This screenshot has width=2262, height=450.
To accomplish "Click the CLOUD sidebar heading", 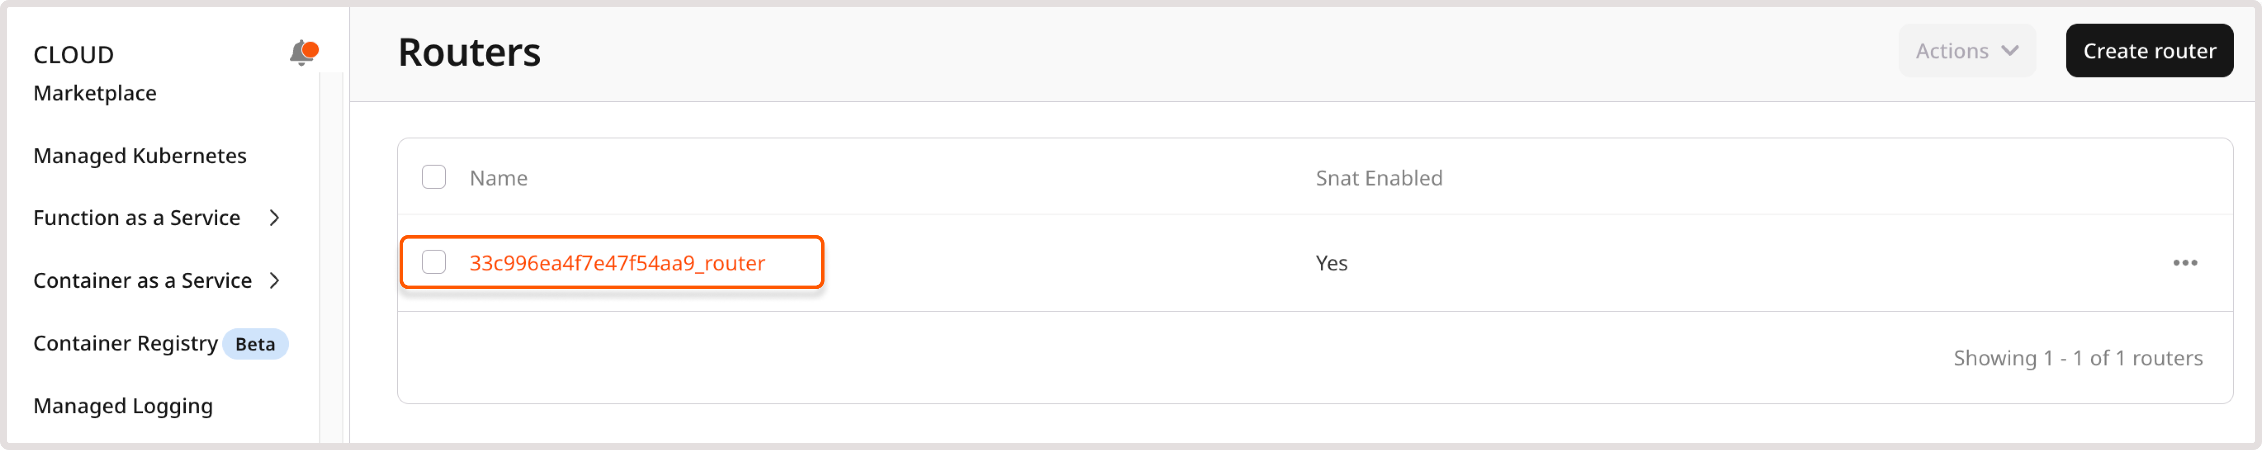I will coord(74,54).
